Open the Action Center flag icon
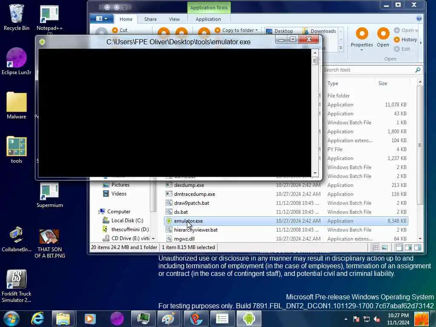The height and width of the screenshot is (327, 436). point(356,319)
